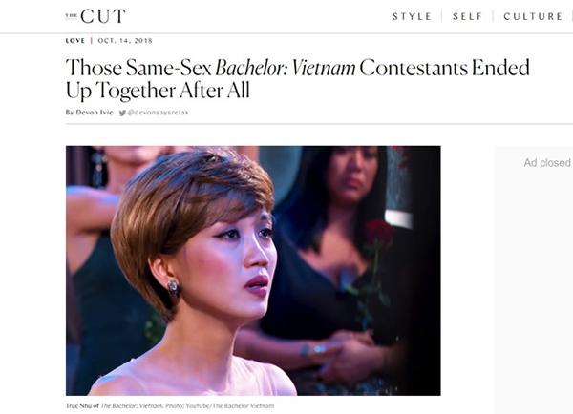Image resolution: width=573 pixels, height=414 pixels.
Task: Open the LOVE category tag
Action: pos(75,40)
